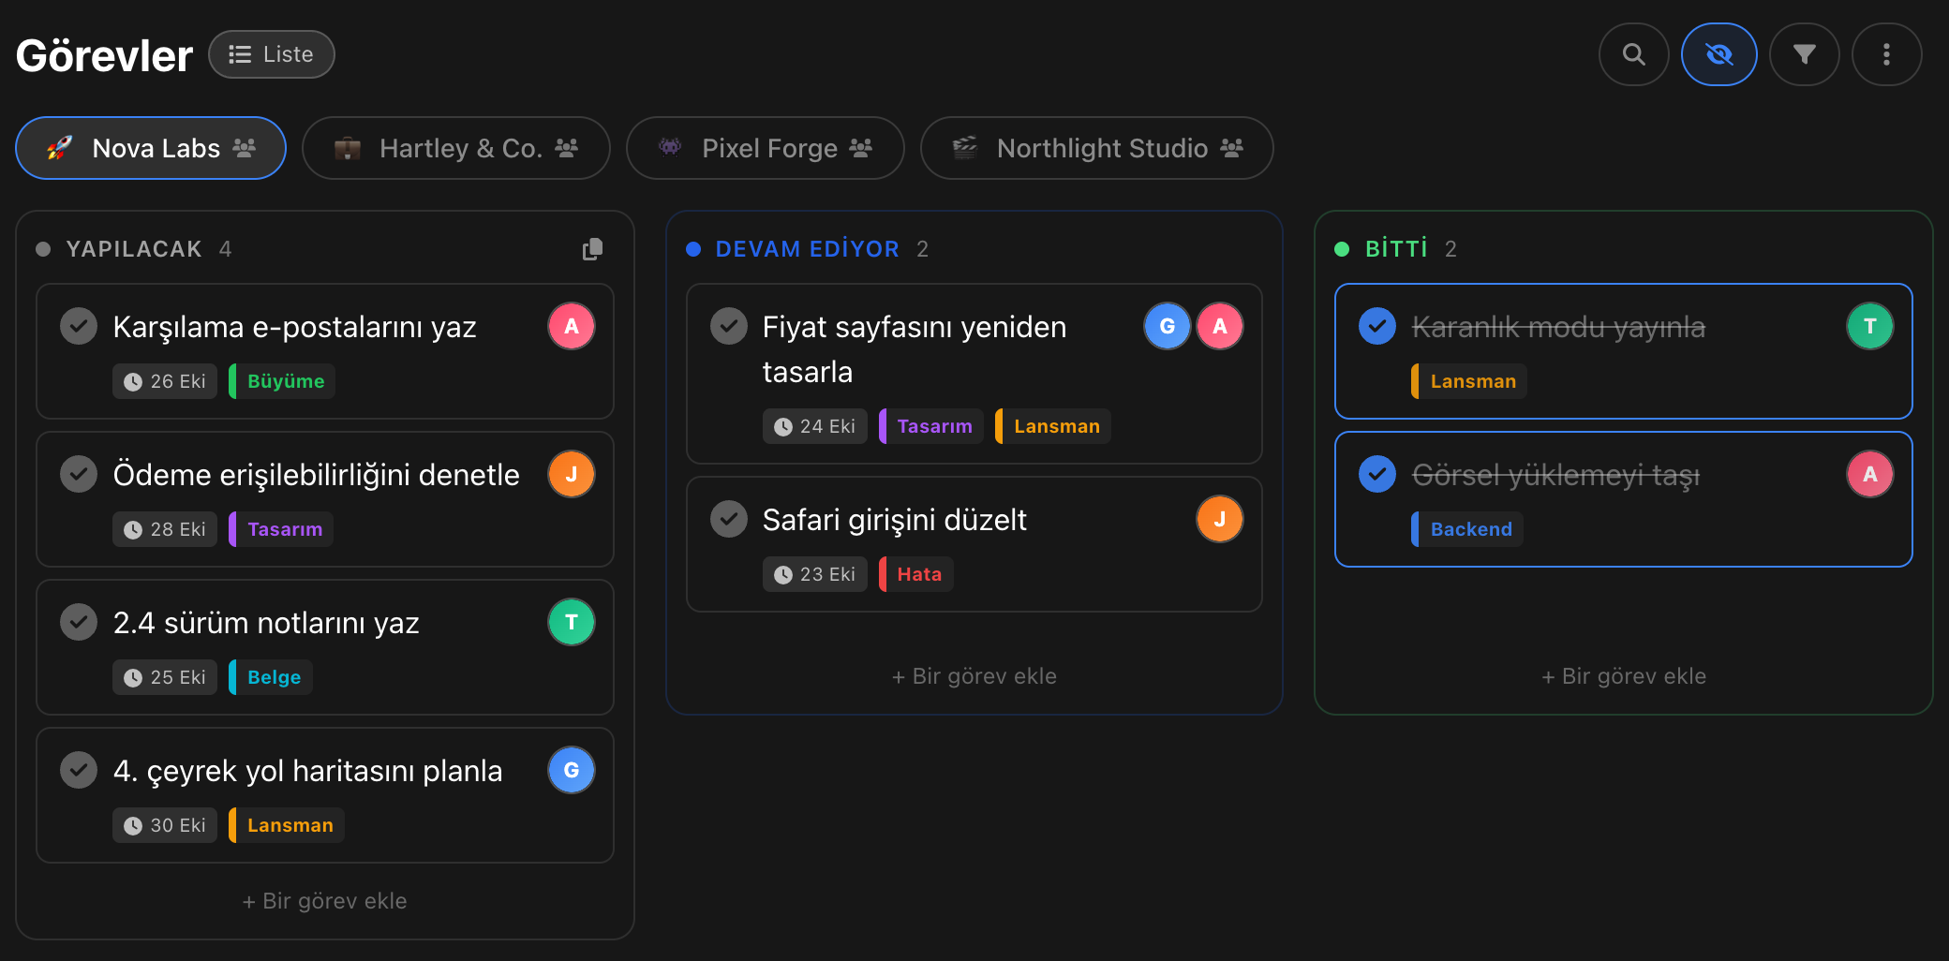Open the Safari girişini düzelt task title
The height and width of the screenshot is (961, 1949).
[895, 520]
